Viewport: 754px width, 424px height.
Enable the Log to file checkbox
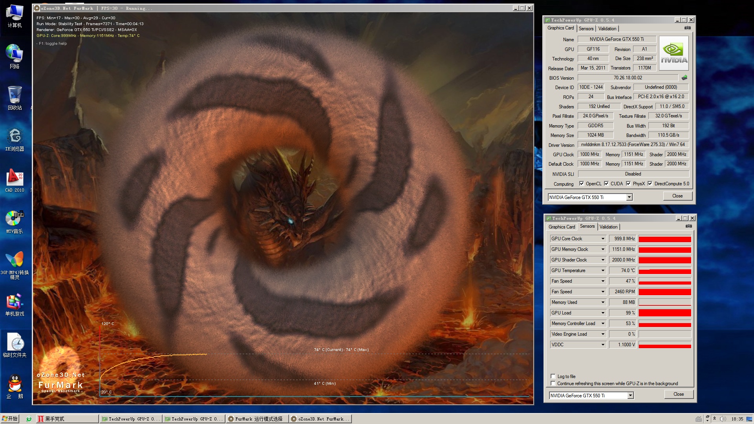click(x=553, y=376)
